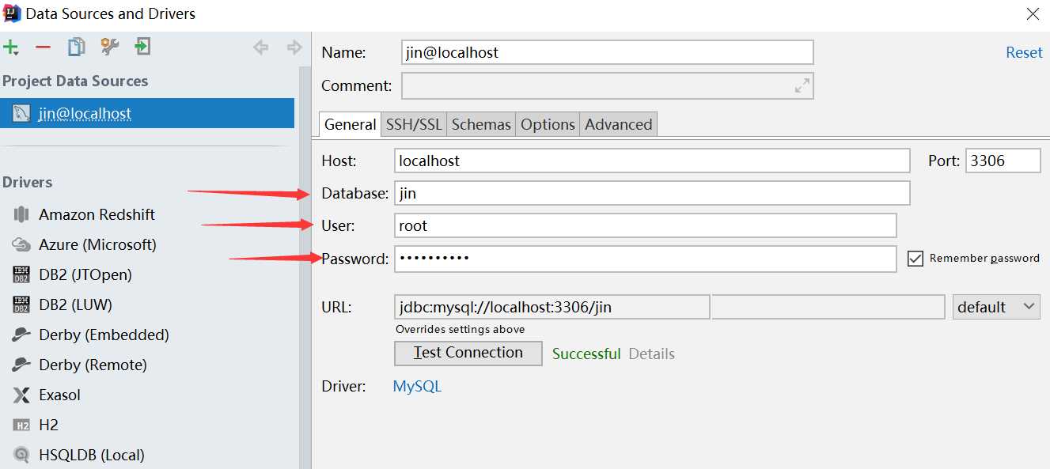The image size is (1050, 469).
Task: Select the jin@localhost data source
Action: tap(85, 113)
